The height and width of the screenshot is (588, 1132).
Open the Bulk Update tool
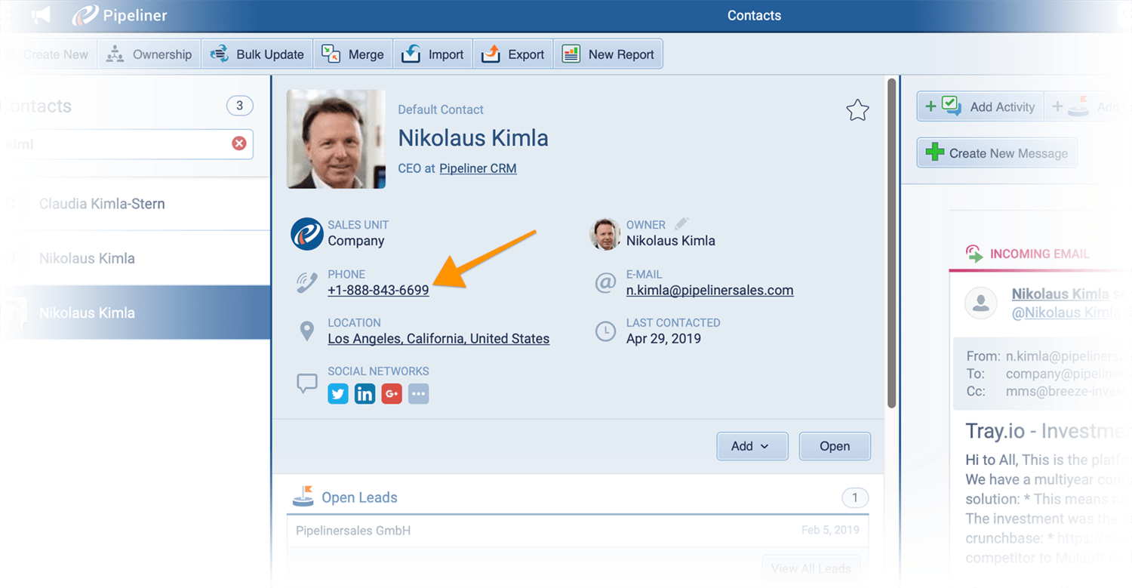[x=257, y=54]
